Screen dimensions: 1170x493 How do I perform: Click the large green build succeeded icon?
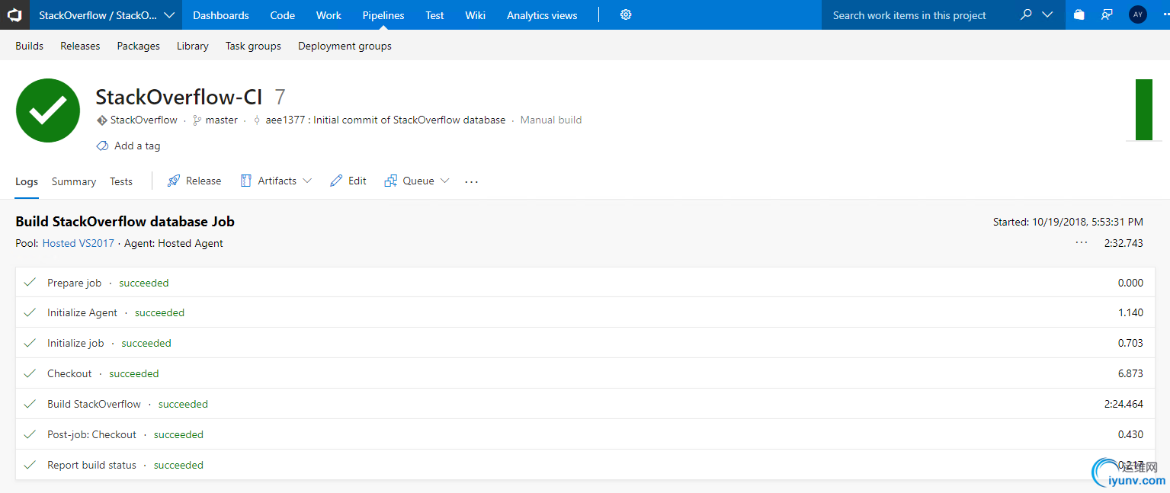click(x=48, y=110)
